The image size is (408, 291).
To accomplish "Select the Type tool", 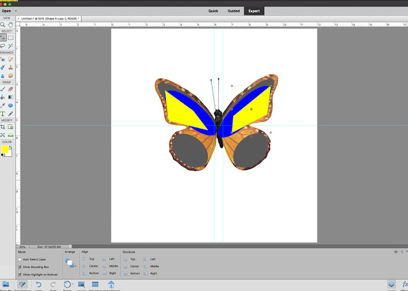I will (3, 114).
